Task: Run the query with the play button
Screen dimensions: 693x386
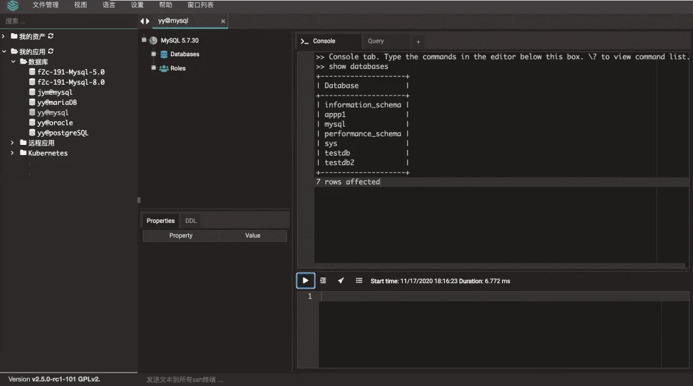Action: tap(305, 281)
